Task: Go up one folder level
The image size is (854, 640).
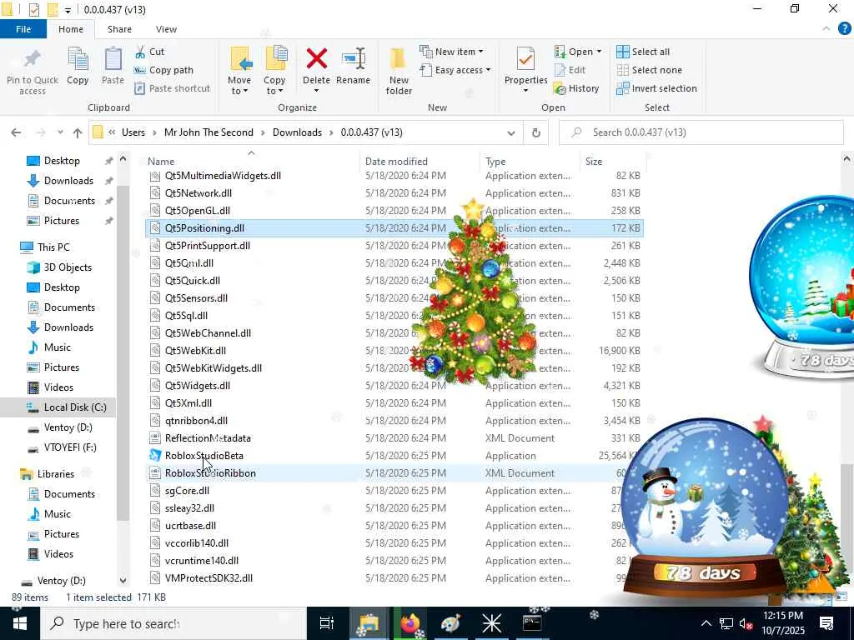Action: 78,132
